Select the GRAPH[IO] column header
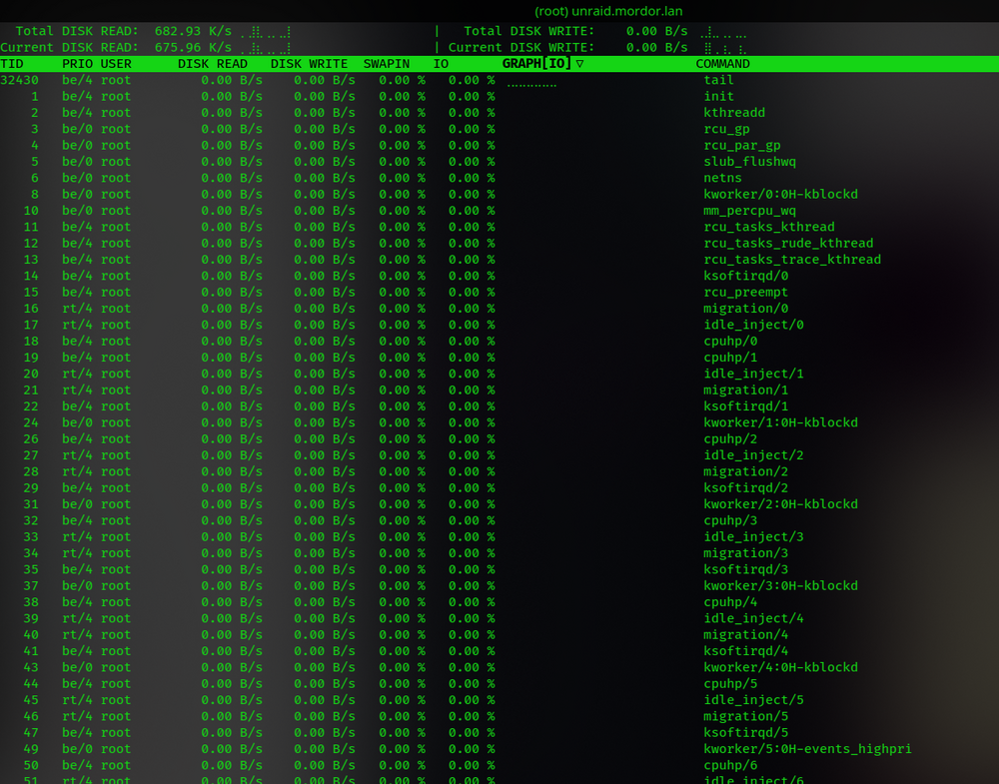 click(x=536, y=64)
